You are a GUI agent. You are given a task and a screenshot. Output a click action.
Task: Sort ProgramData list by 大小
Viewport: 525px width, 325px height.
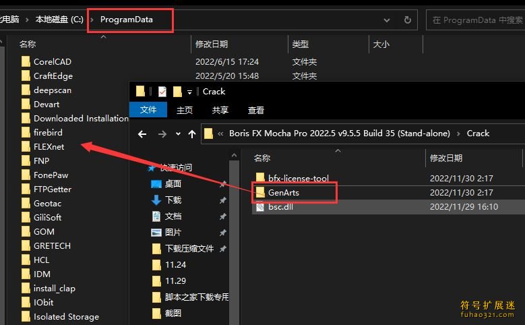381,45
